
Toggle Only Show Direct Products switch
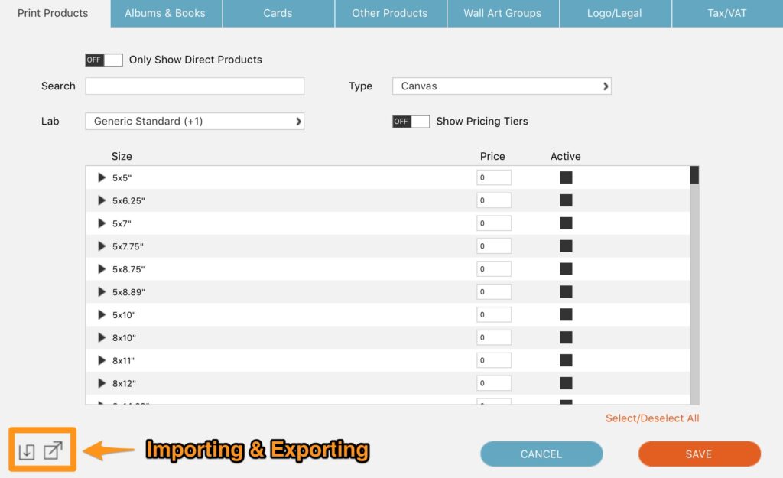coord(104,60)
